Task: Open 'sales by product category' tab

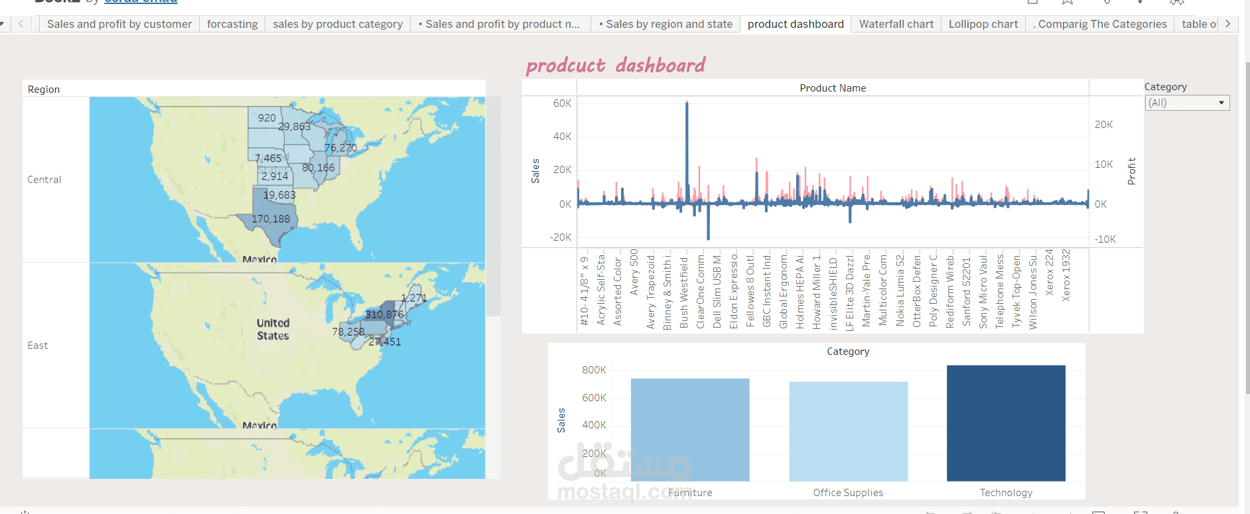Action: [338, 24]
